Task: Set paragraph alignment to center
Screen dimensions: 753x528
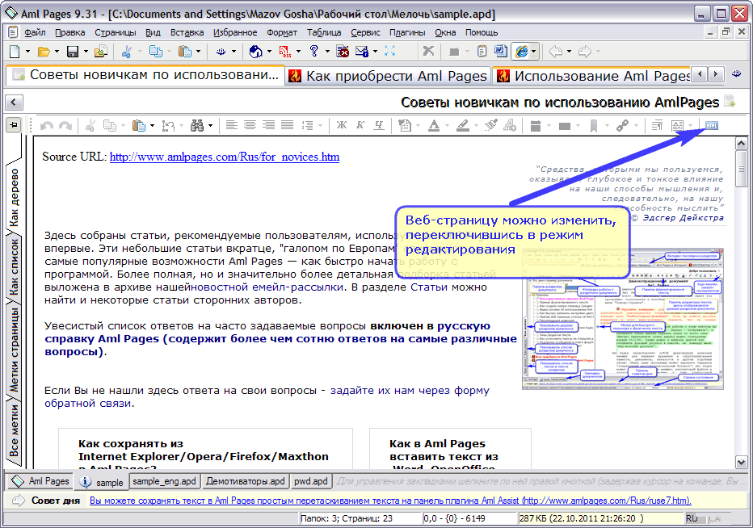Action: pyautogui.click(x=250, y=126)
